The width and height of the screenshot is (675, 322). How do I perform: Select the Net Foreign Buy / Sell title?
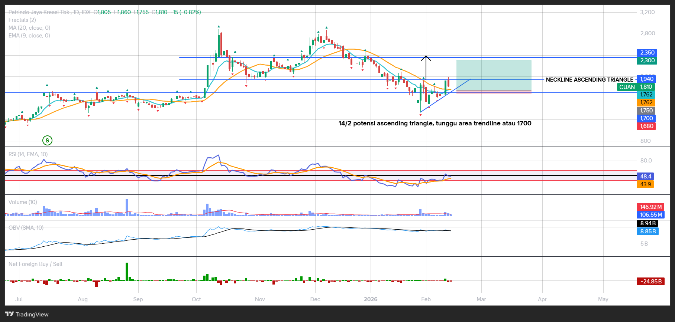coord(36,264)
